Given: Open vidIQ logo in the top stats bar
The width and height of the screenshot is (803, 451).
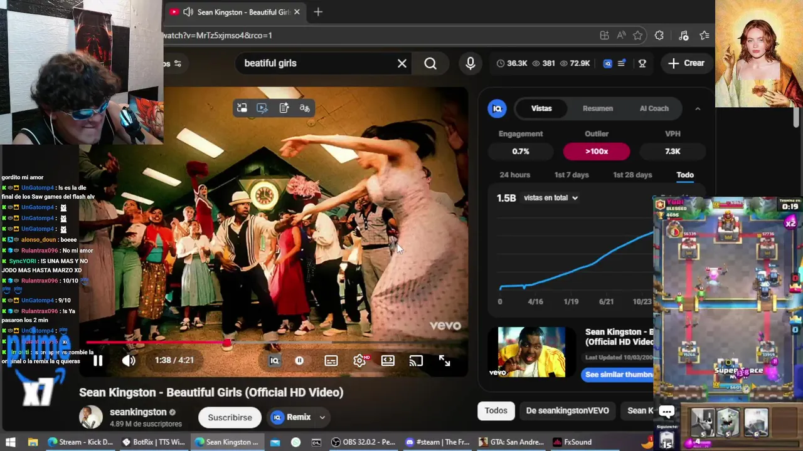Looking at the screenshot, I should 607,63.
